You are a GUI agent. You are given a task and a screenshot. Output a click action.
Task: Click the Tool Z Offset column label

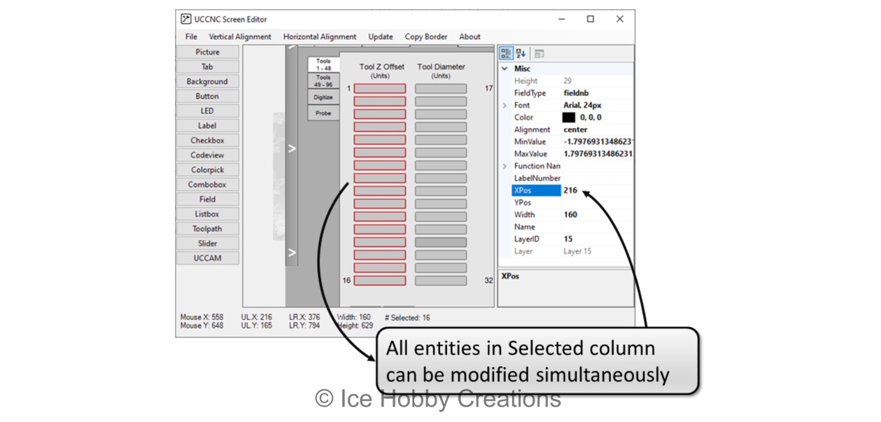[382, 67]
